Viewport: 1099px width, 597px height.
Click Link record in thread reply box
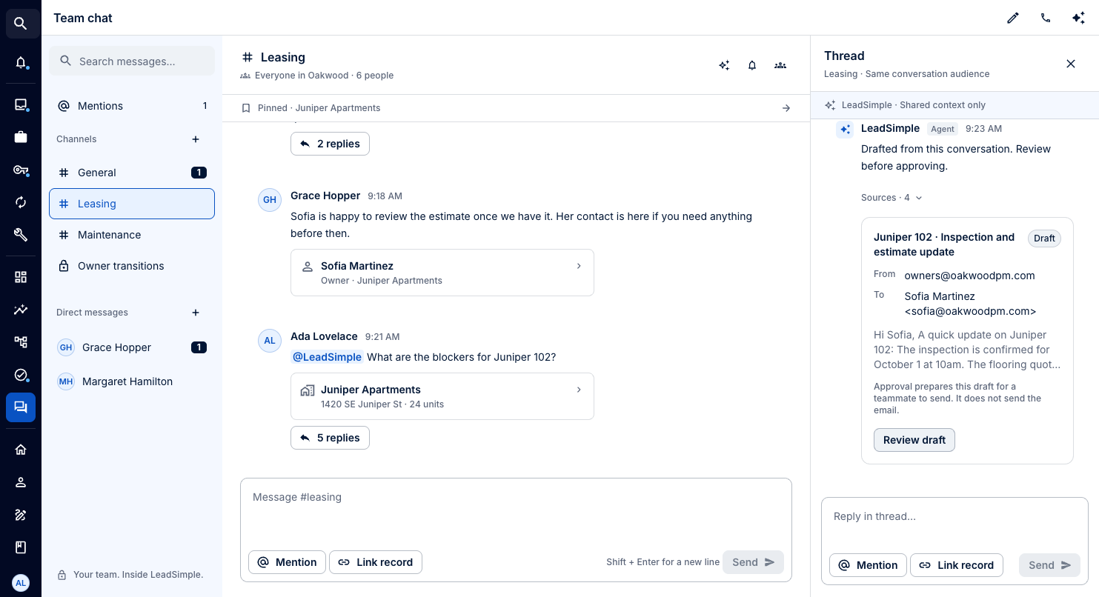[957, 565]
